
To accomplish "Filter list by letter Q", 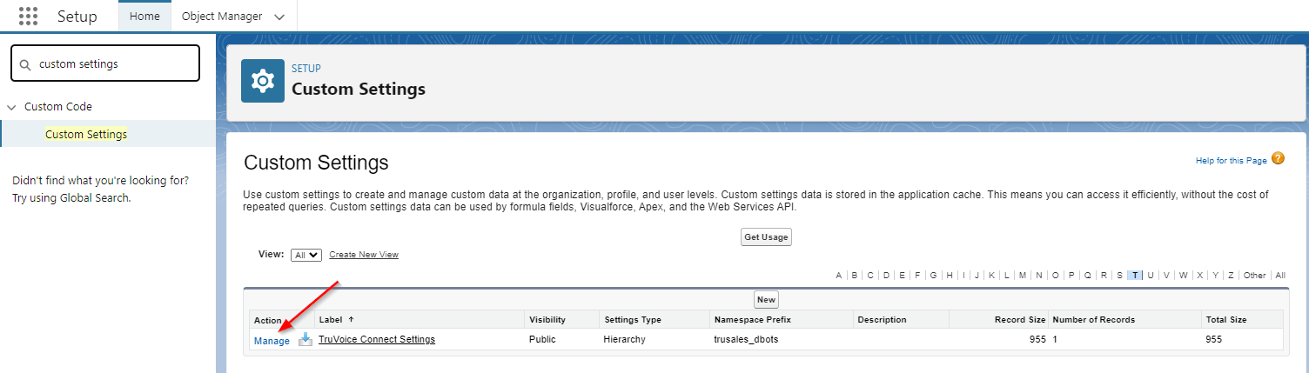I will 1087,276.
